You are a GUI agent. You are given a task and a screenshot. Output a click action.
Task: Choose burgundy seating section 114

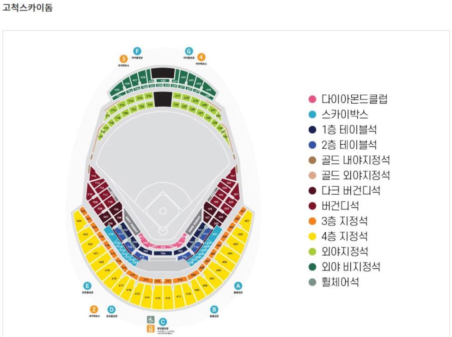[94, 176]
